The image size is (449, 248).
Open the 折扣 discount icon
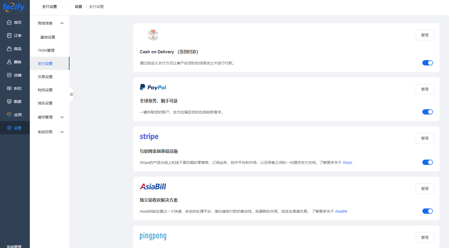9,88
